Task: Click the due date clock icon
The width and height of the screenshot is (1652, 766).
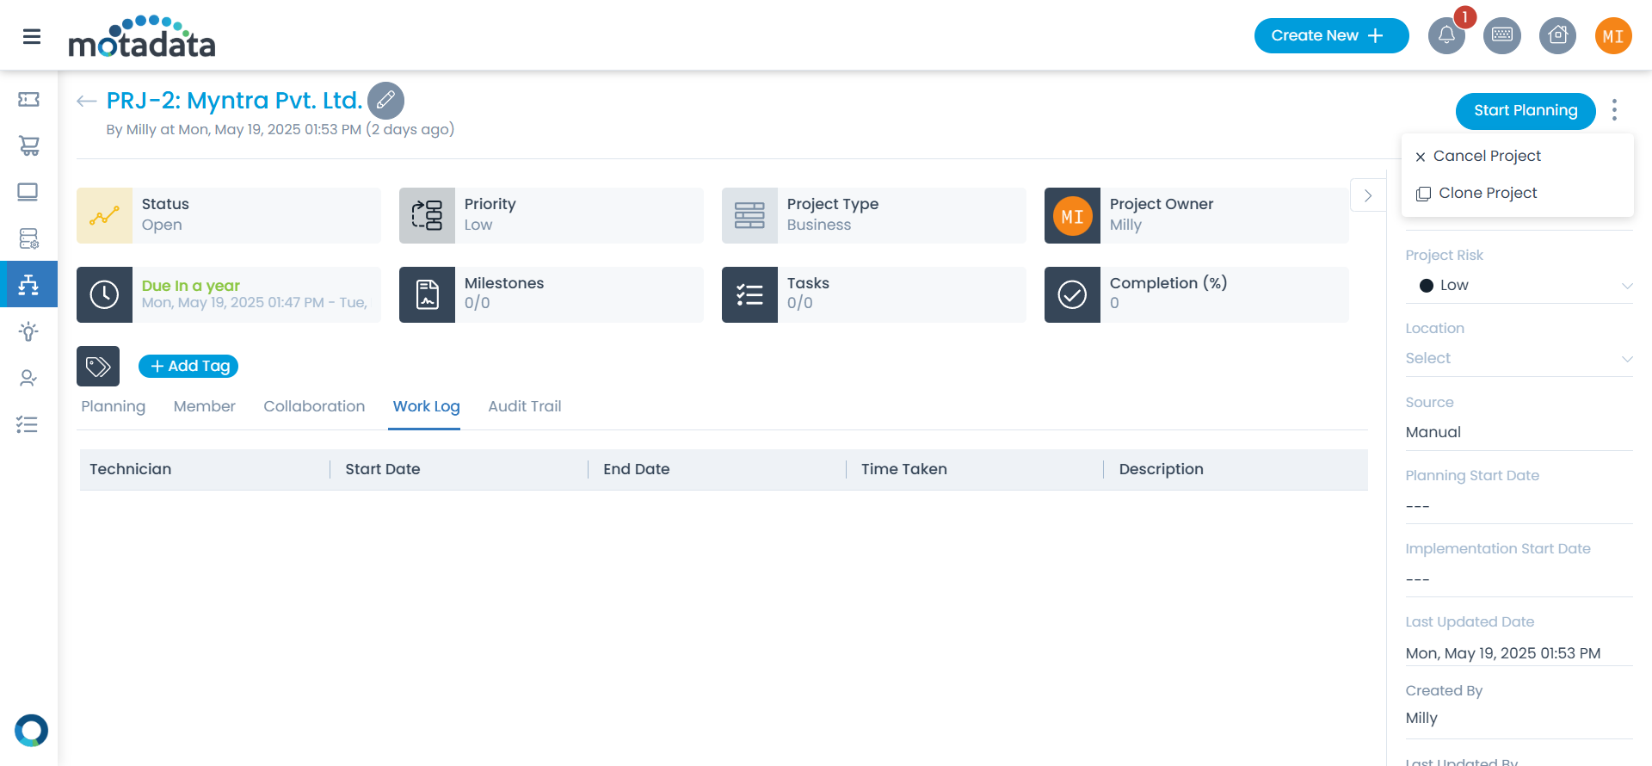Action: [104, 294]
